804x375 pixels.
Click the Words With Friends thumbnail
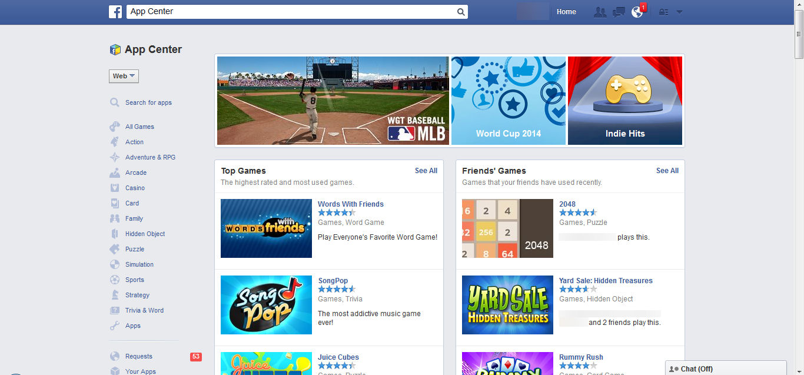tap(266, 228)
